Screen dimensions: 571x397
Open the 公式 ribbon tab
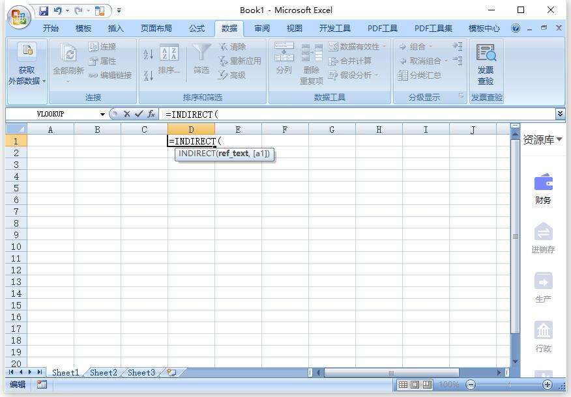pyautogui.click(x=197, y=29)
